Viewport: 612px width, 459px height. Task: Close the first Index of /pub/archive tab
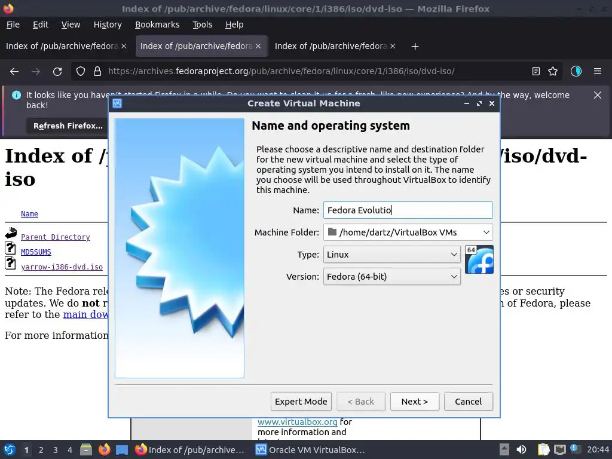[124, 46]
